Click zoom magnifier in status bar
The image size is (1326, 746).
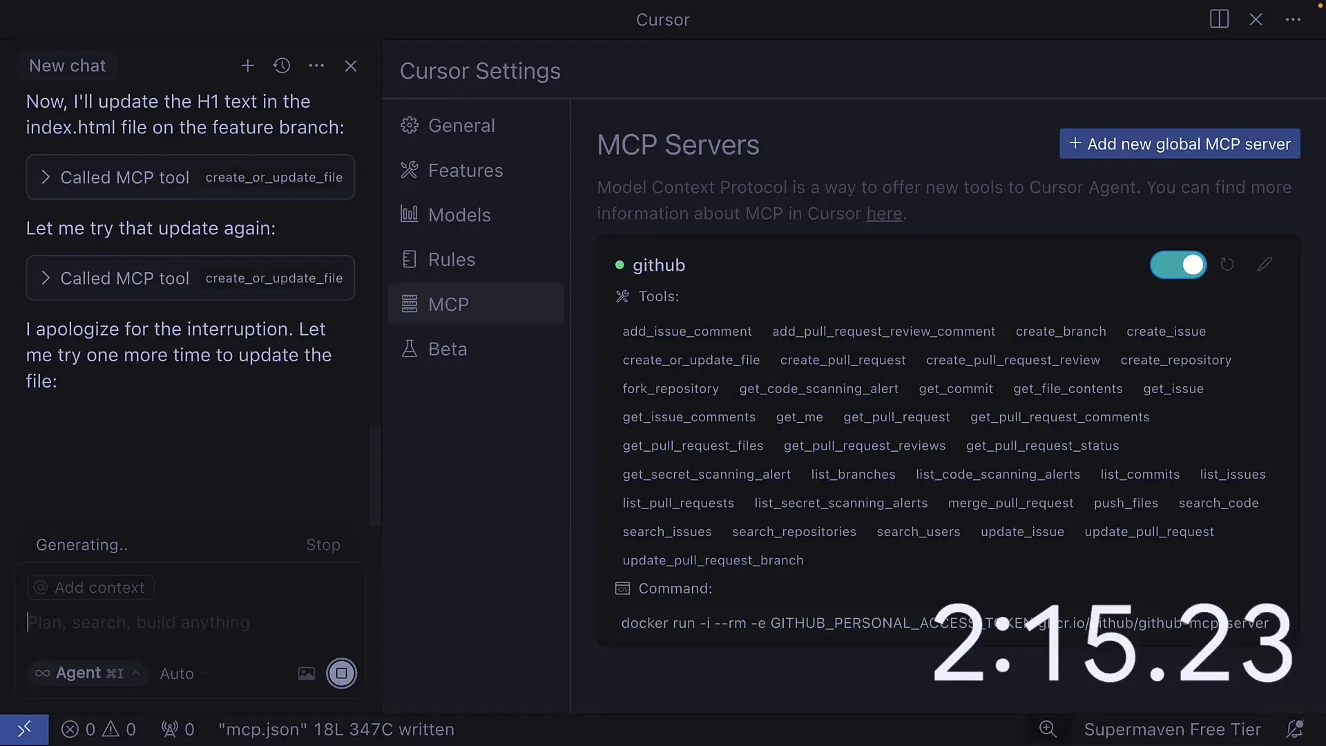pos(1048,729)
